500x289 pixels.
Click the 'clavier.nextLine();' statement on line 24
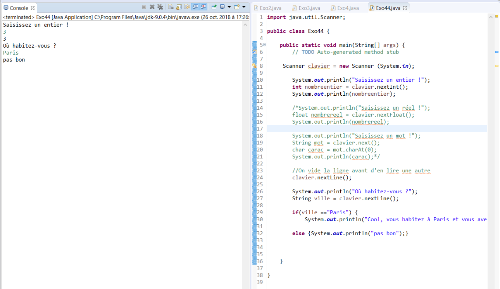point(322,177)
